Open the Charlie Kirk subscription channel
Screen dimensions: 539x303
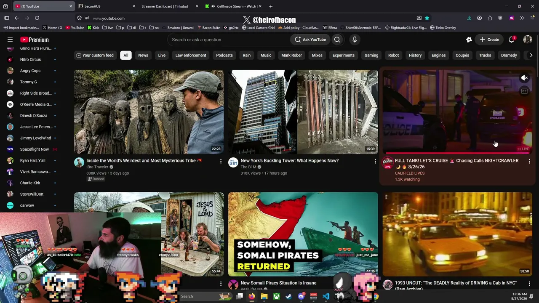(30, 183)
